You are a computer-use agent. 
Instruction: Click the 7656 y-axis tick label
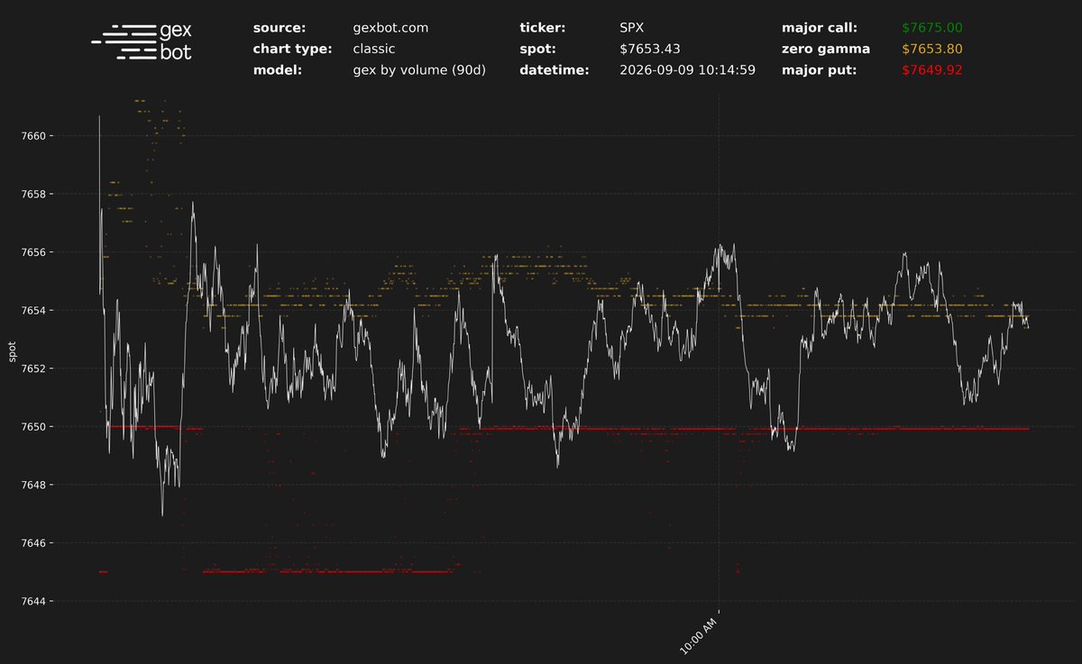click(34, 252)
